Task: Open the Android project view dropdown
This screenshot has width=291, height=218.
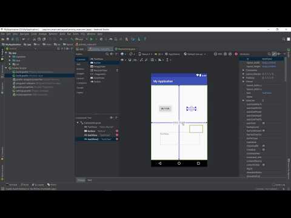Action: click(x=21, y=49)
